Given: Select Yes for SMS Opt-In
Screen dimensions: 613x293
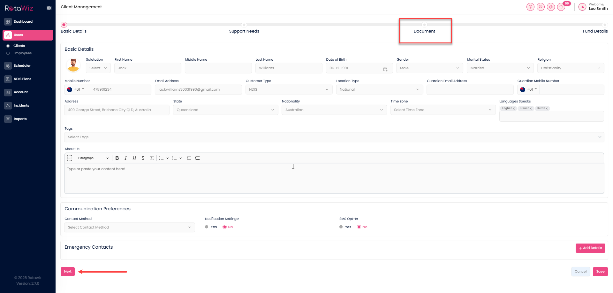Looking at the screenshot, I should [341, 227].
